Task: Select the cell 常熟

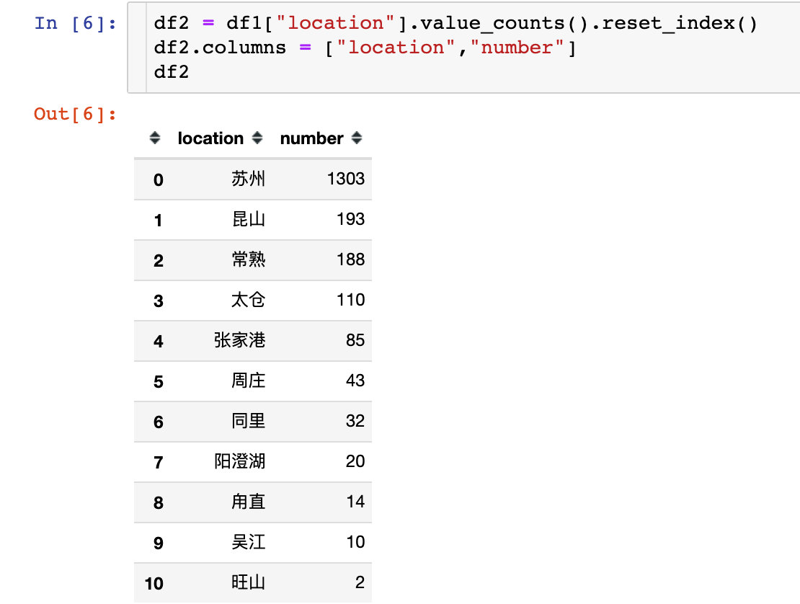Action: [248, 259]
